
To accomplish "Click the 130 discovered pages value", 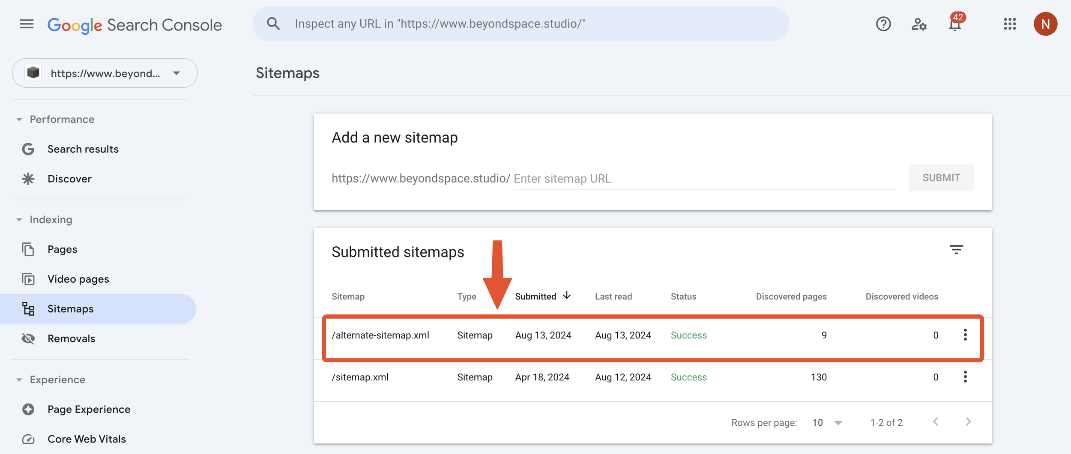I will [819, 377].
